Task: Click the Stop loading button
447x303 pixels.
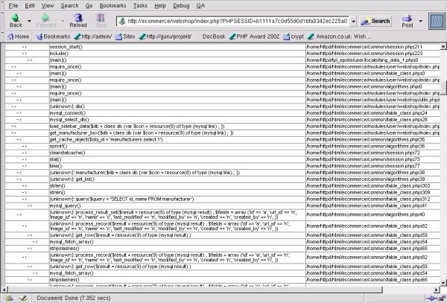Action: (101, 21)
